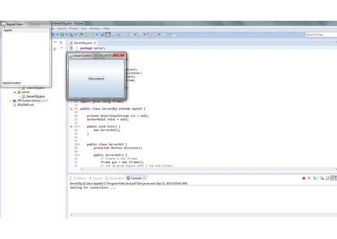Image resolution: width=337 pixels, height=239 pixels.
Task: Select the server package in Package Explorer
Action: [x=23, y=92]
